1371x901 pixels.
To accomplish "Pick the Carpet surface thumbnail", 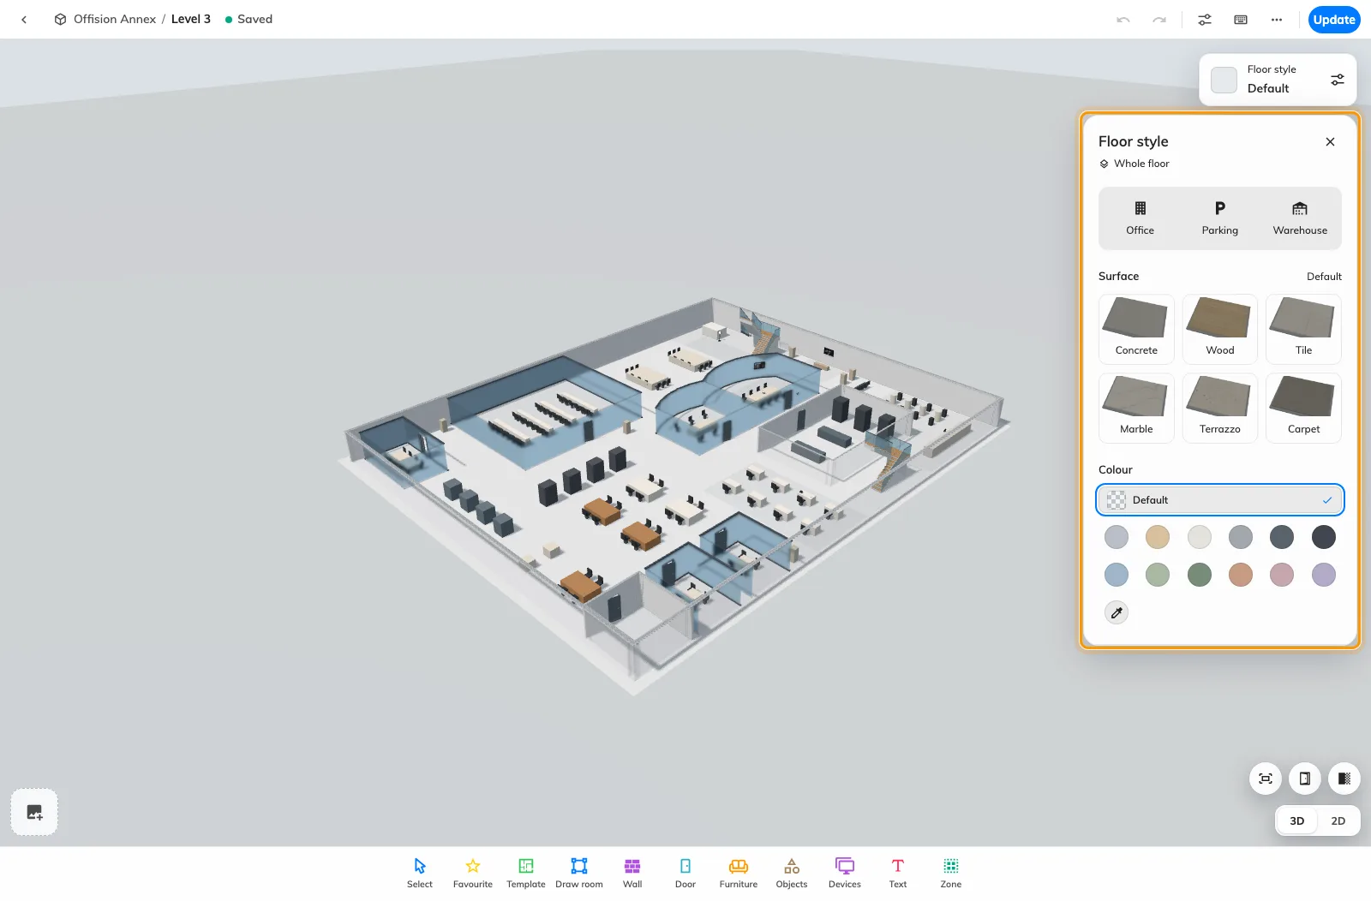I will click(x=1303, y=408).
